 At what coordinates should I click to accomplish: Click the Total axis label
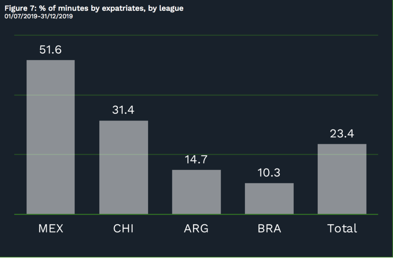pyautogui.click(x=342, y=229)
